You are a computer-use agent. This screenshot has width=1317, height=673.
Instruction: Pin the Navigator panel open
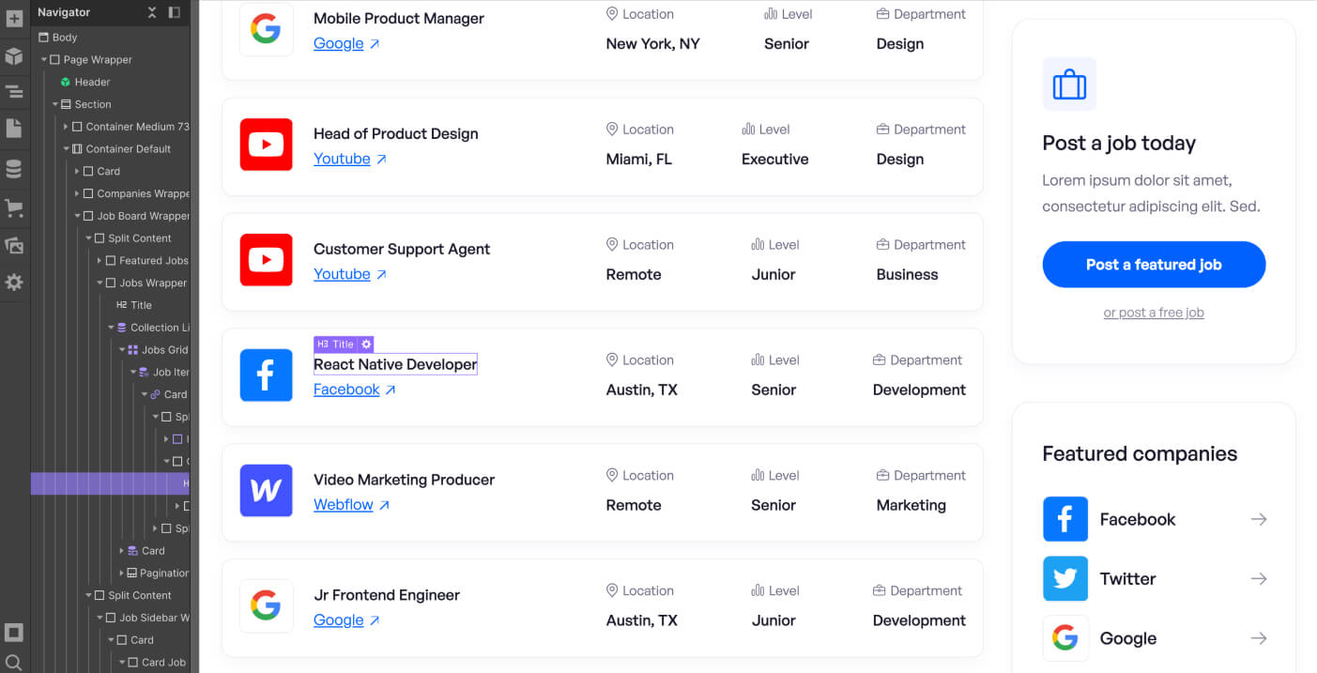coord(171,12)
